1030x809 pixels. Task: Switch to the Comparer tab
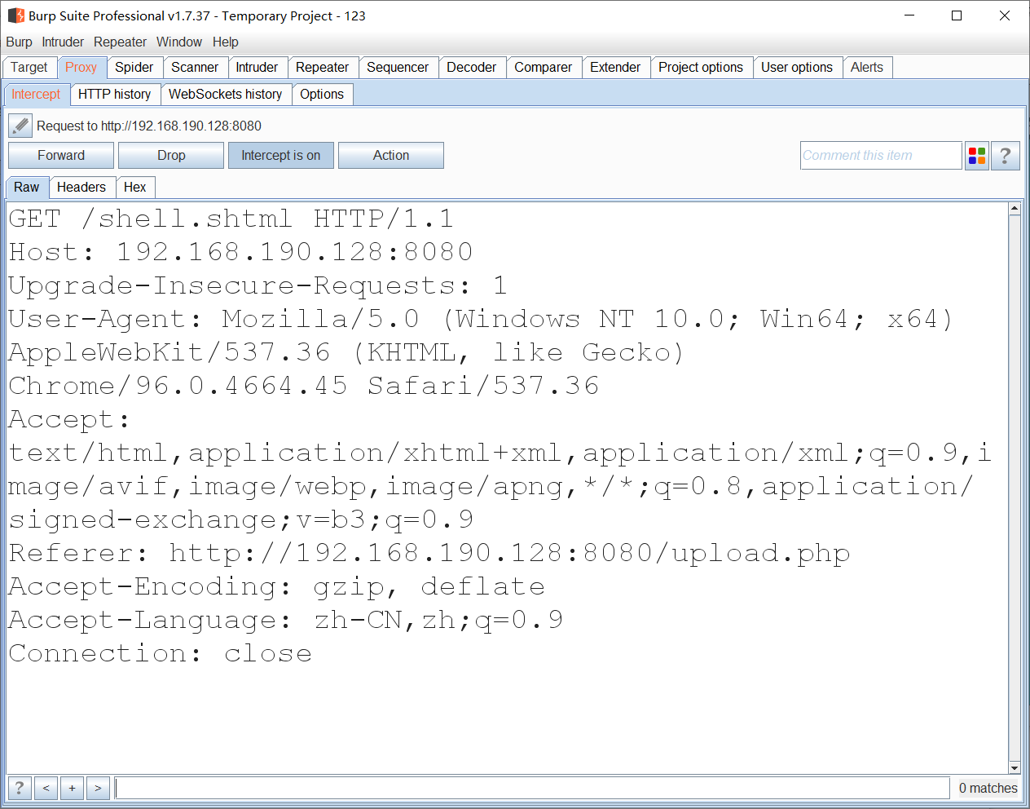tap(544, 68)
